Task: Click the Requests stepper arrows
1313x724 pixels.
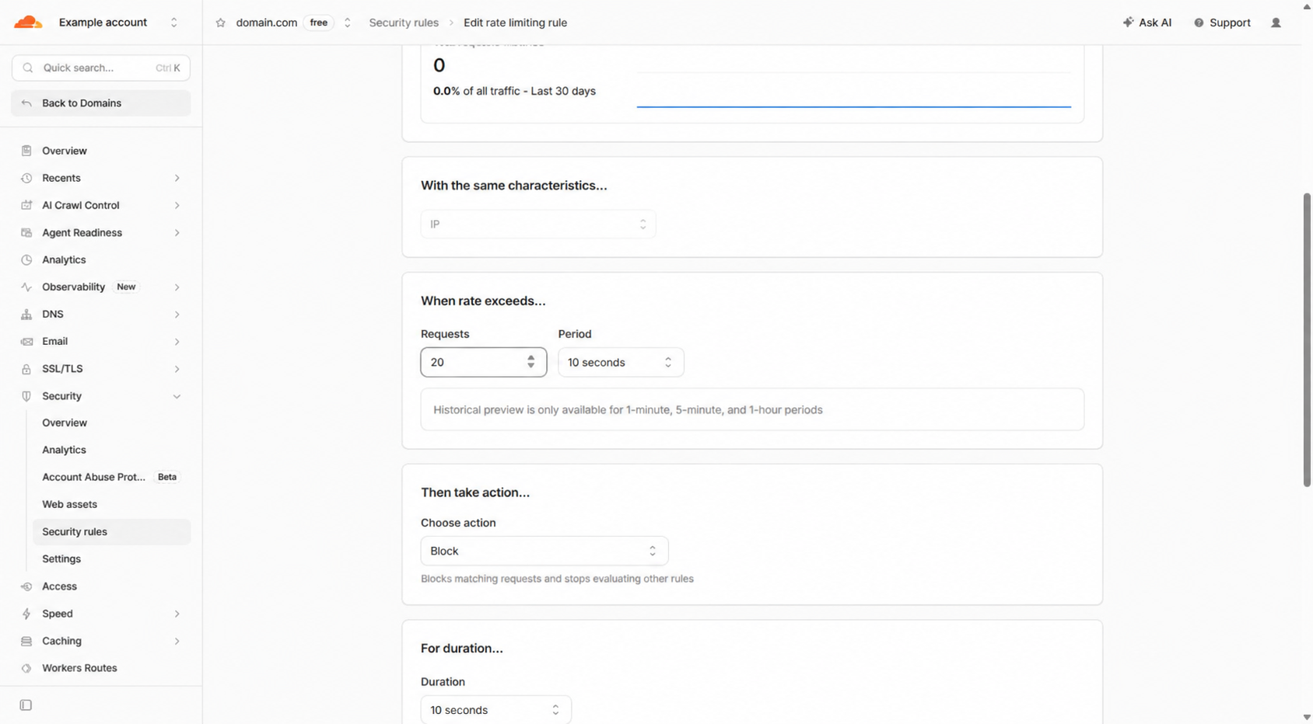Action: coord(530,362)
